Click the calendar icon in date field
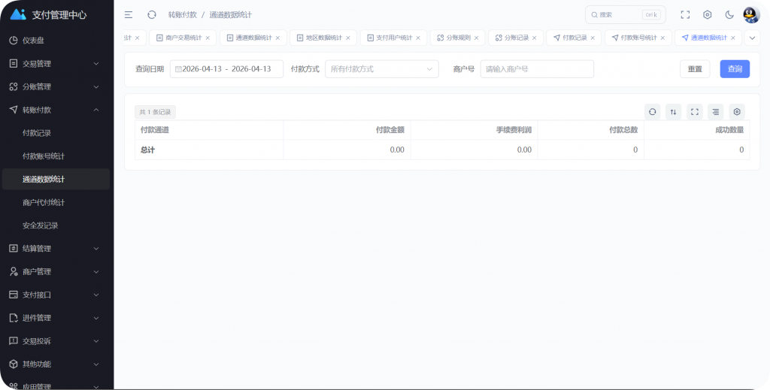Viewport: 770px width, 390px height. pos(178,69)
